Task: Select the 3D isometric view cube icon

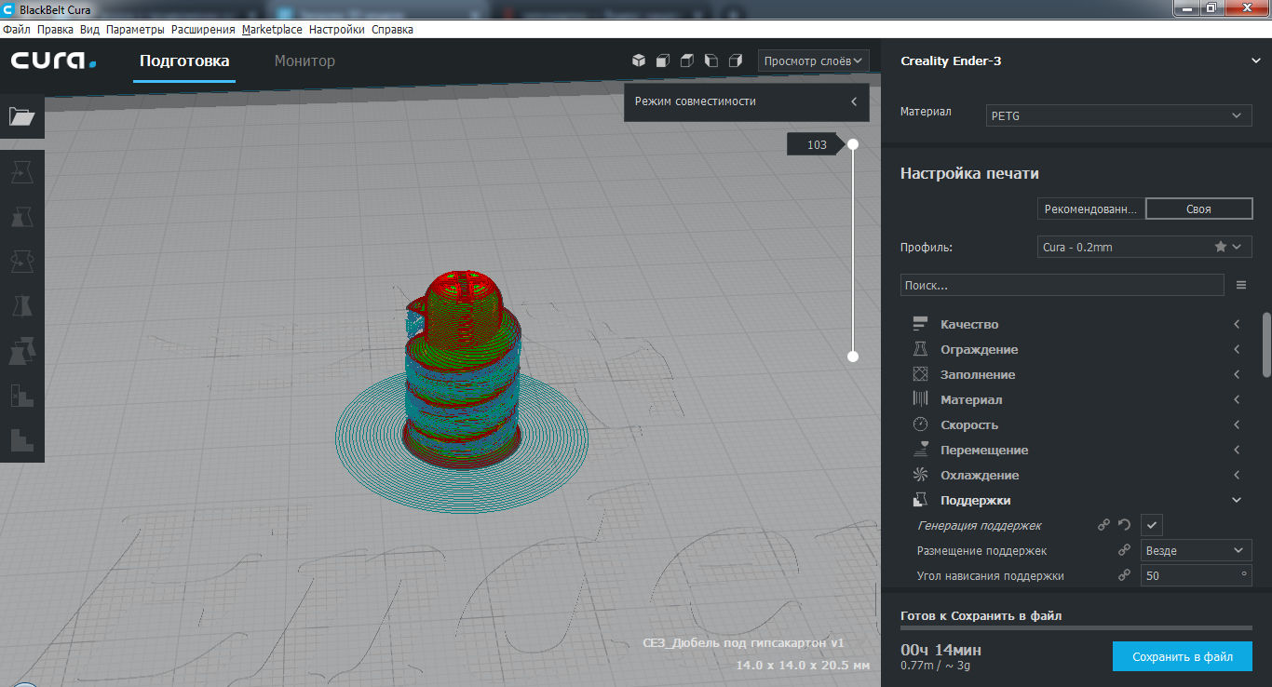Action: pos(639,61)
